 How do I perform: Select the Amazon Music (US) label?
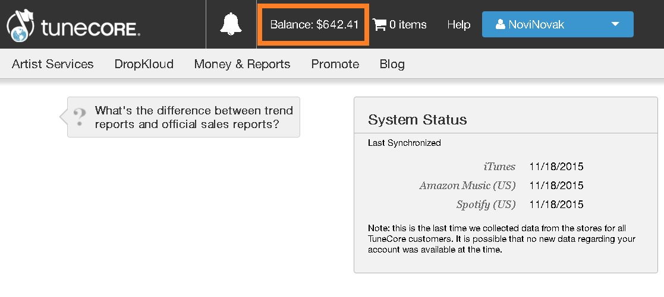pyautogui.click(x=467, y=186)
